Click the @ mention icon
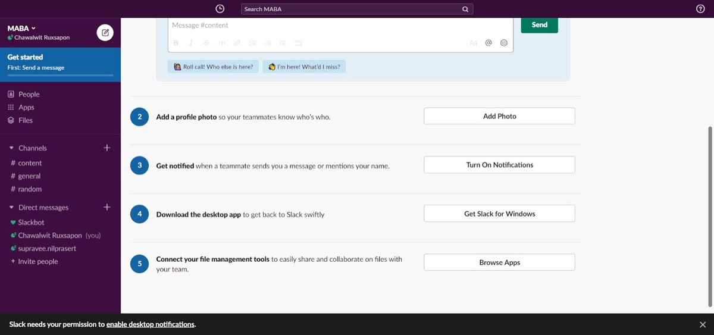The width and height of the screenshot is (714, 335). (x=488, y=43)
